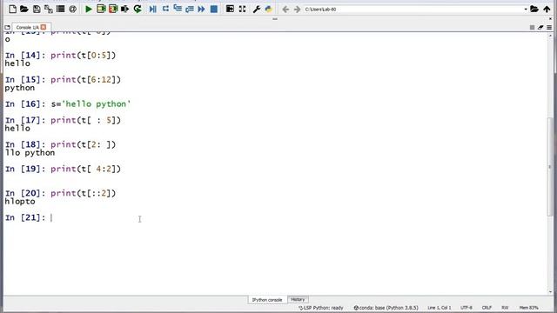557x313 pixels.
Task: Go back in directory history
Action: (x=285, y=10)
